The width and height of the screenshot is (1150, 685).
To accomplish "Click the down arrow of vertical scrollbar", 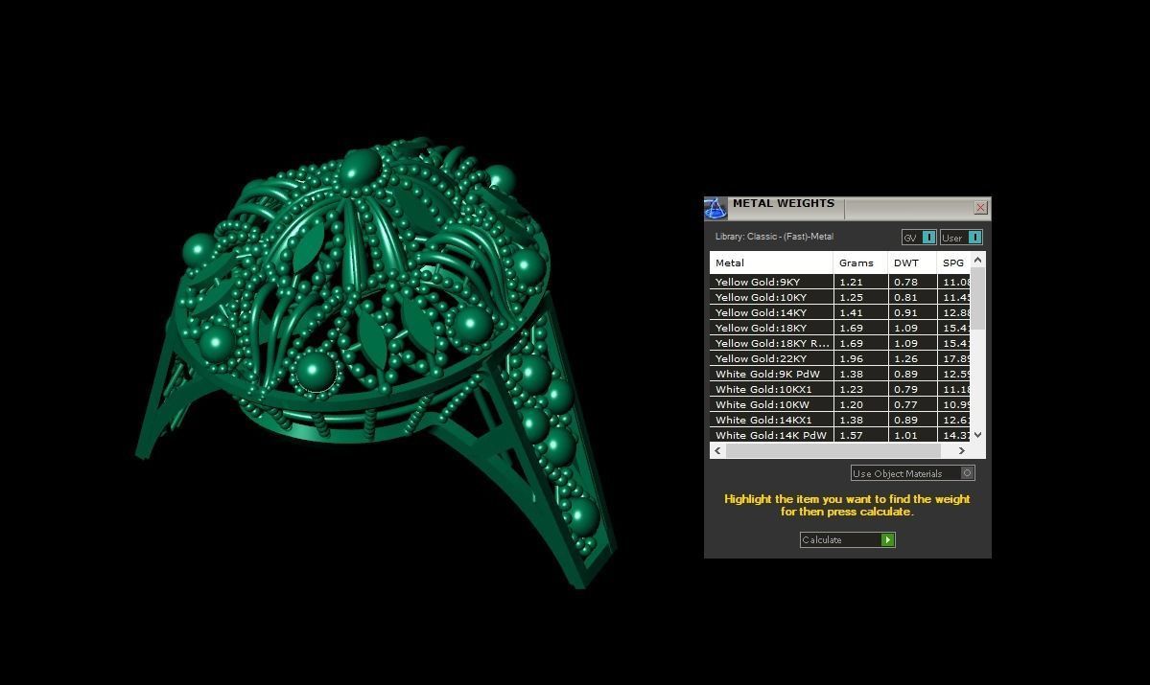I will tap(977, 435).
